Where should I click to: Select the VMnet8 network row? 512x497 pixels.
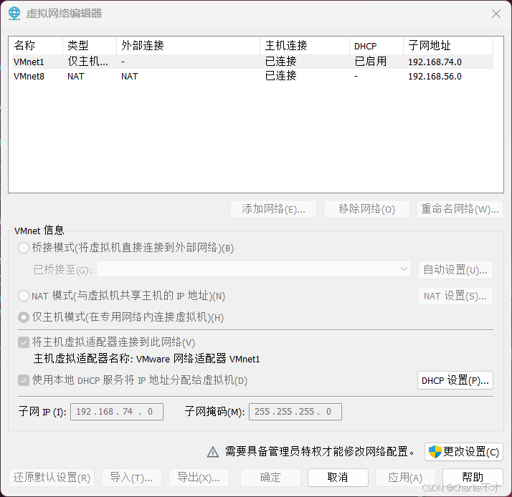(x=252, y=76)
